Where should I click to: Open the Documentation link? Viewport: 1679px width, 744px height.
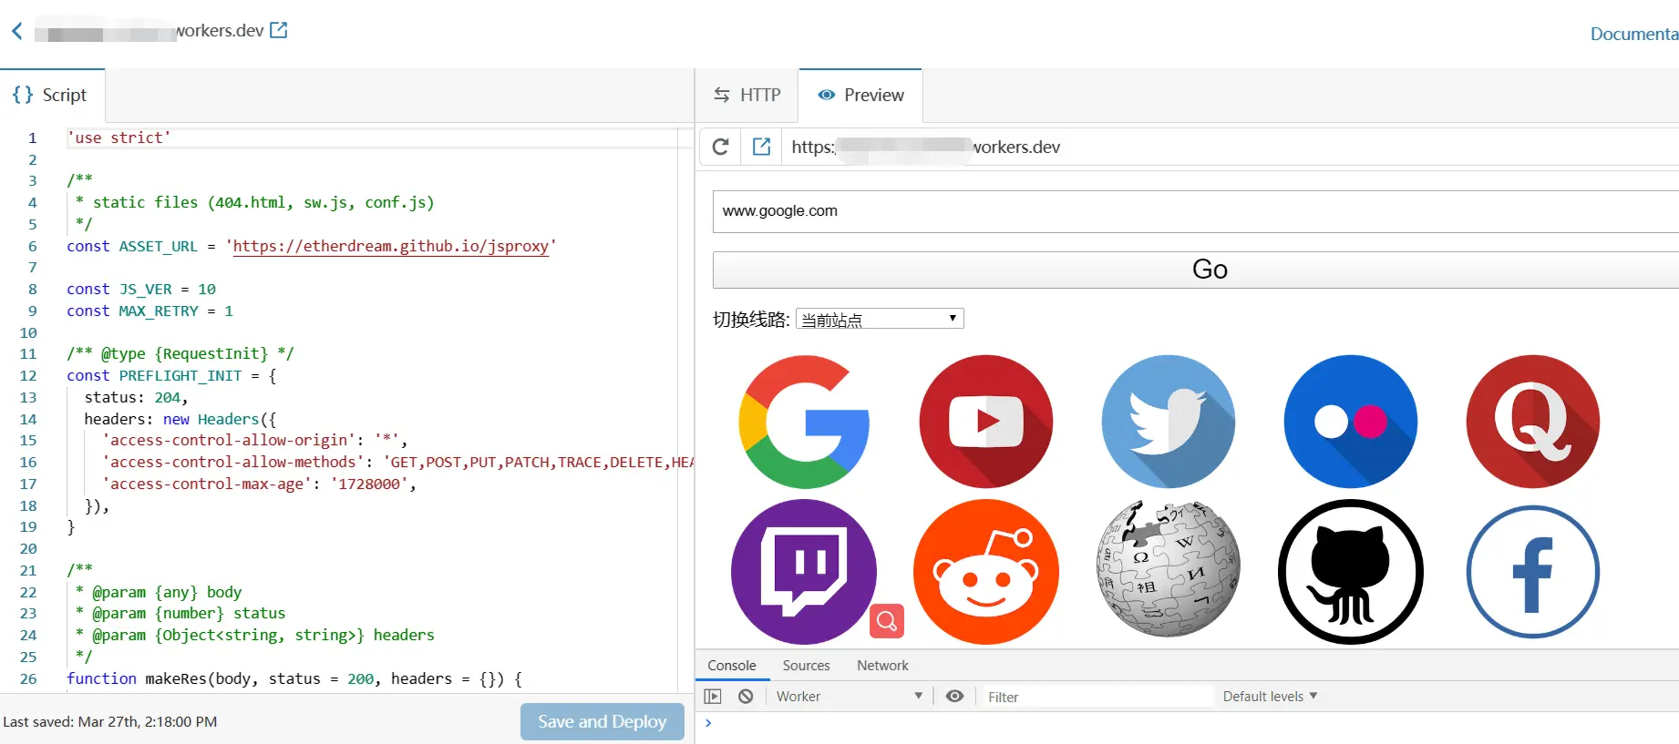pos(1634,34)
